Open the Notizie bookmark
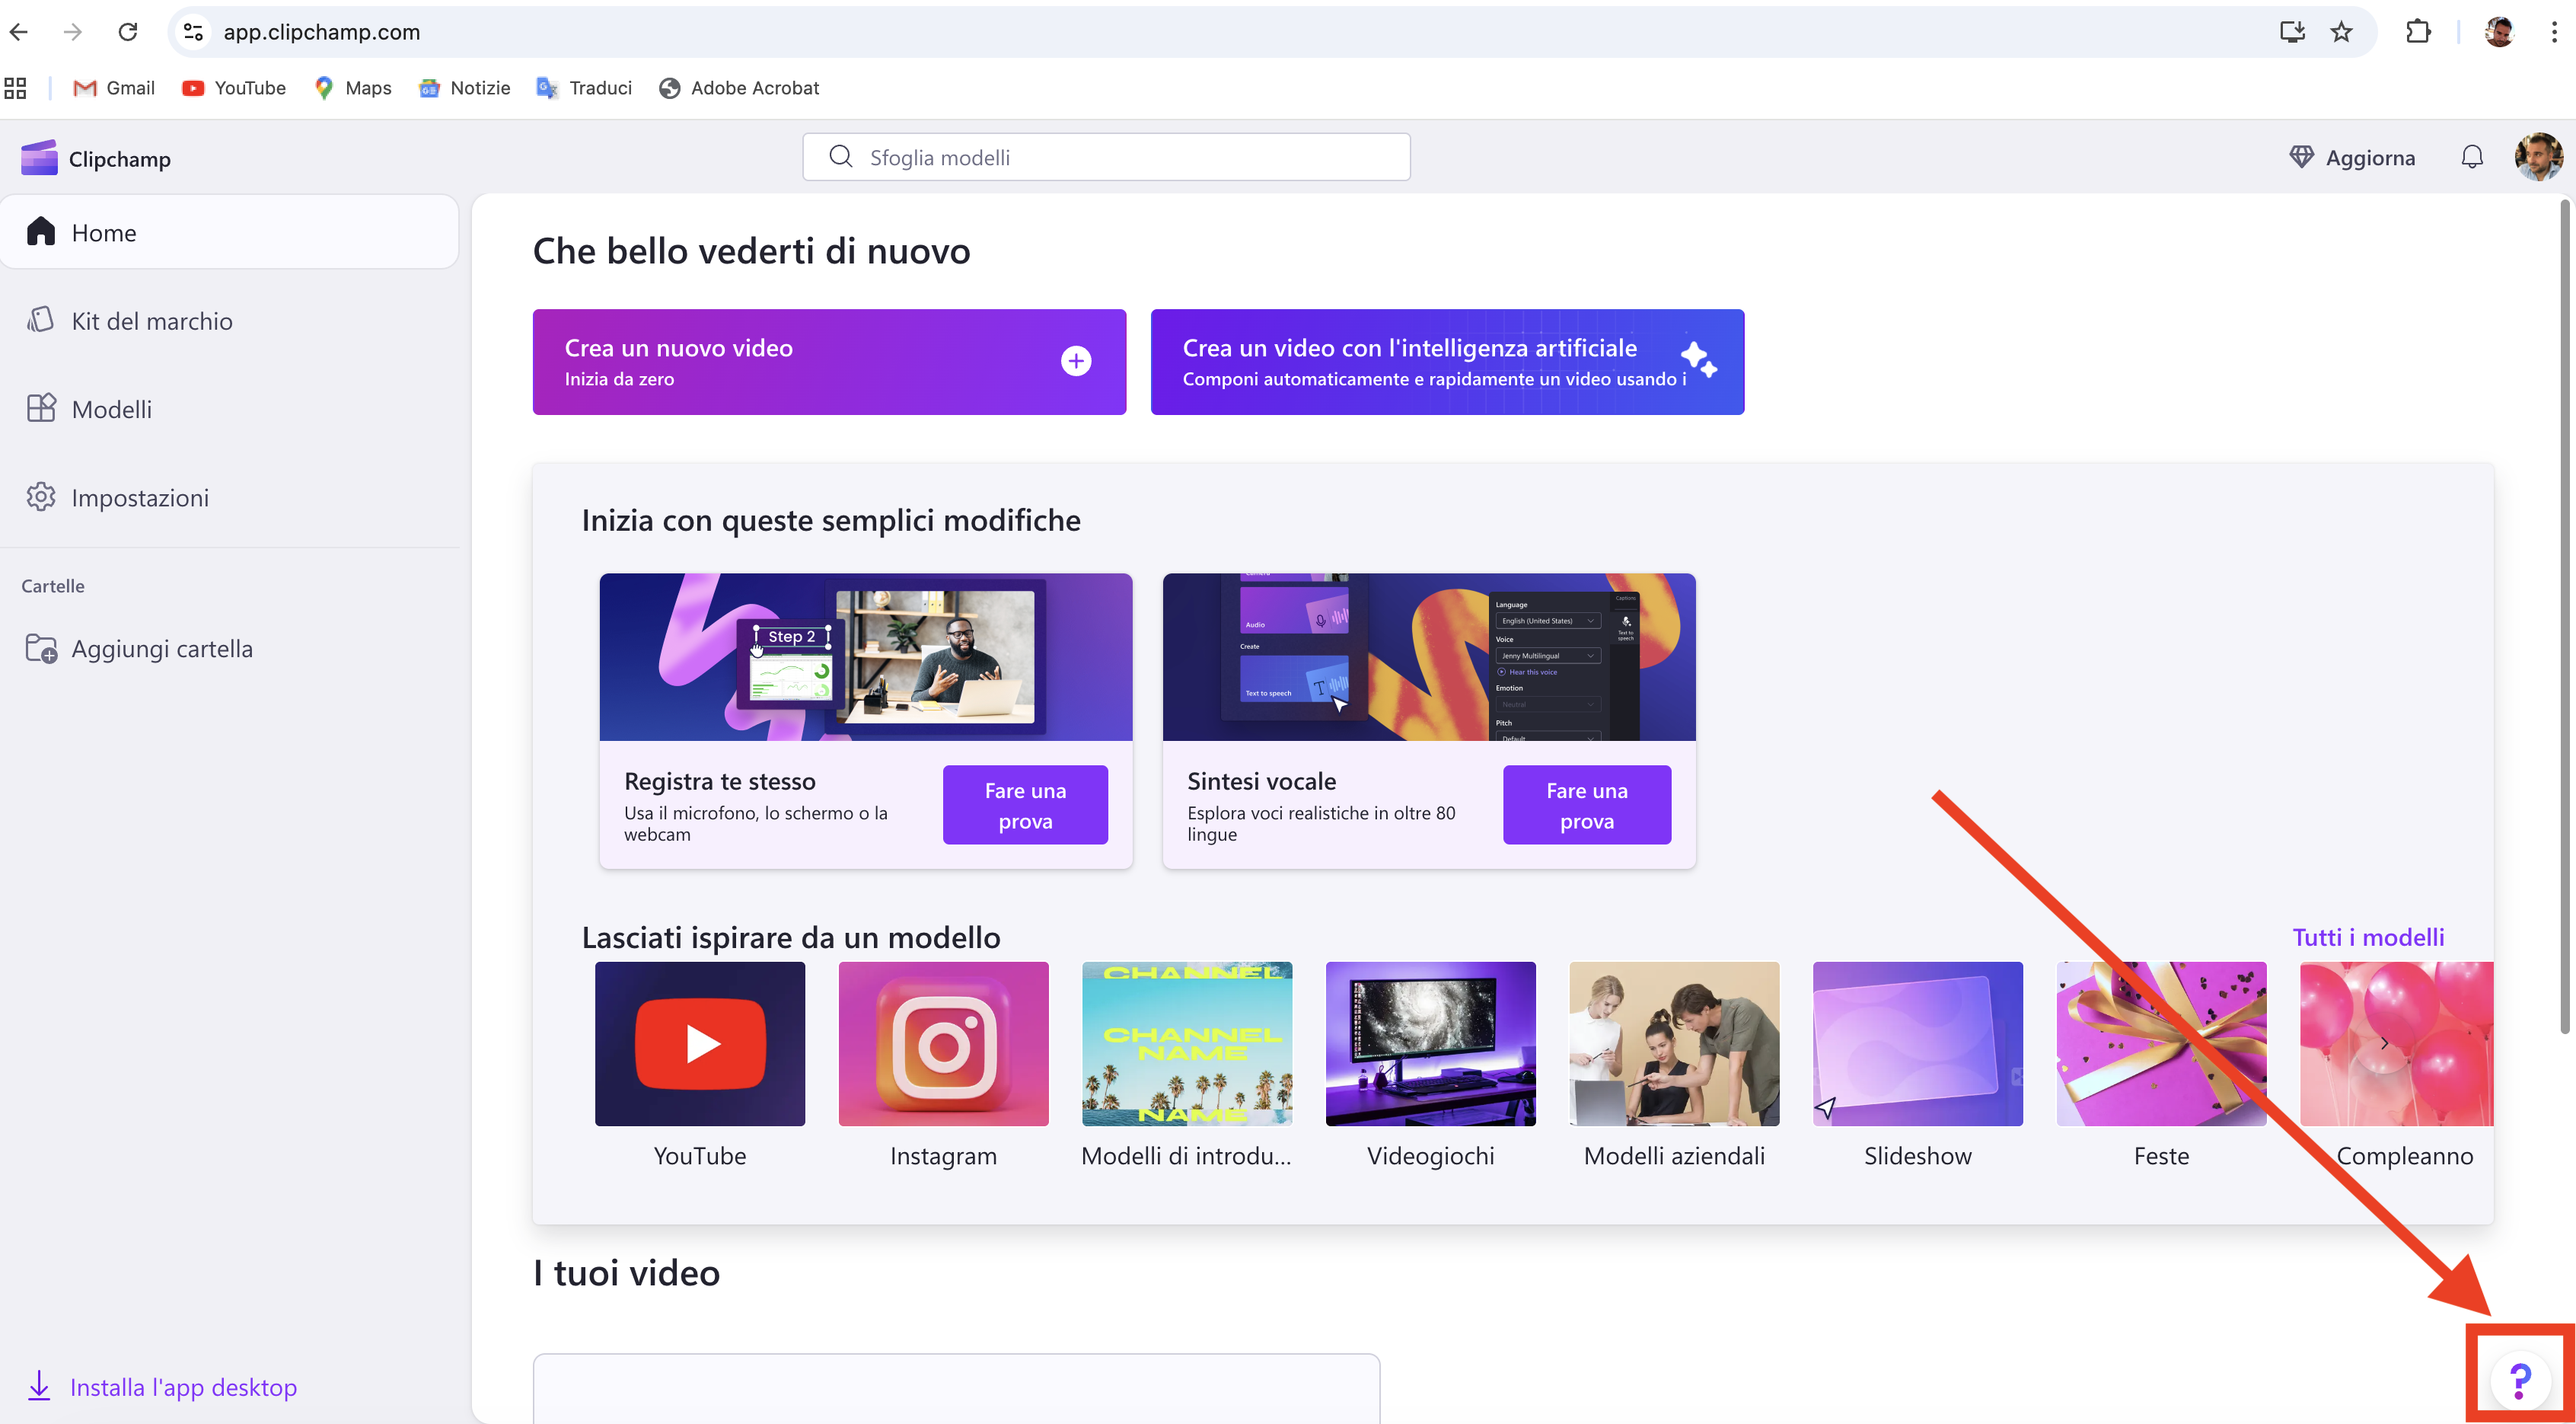This screenshot has width=2576, height=1424. [465, 88]
